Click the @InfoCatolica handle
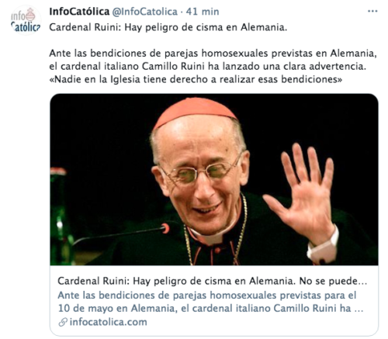Viewport: 388px width, 339px height. coord(144,12)
